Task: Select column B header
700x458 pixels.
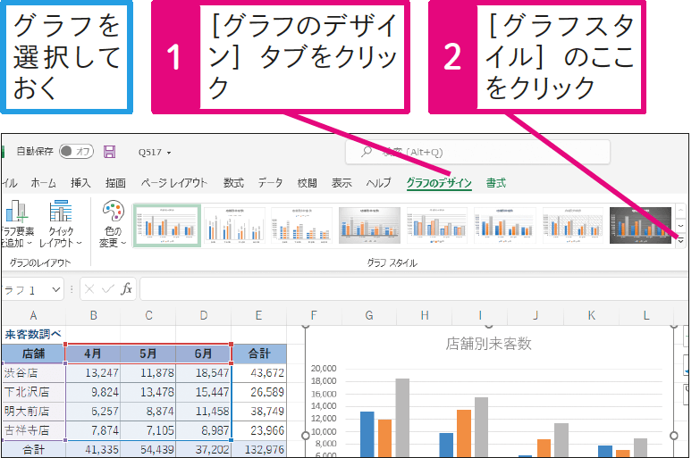Action: [x=93, y=316]
